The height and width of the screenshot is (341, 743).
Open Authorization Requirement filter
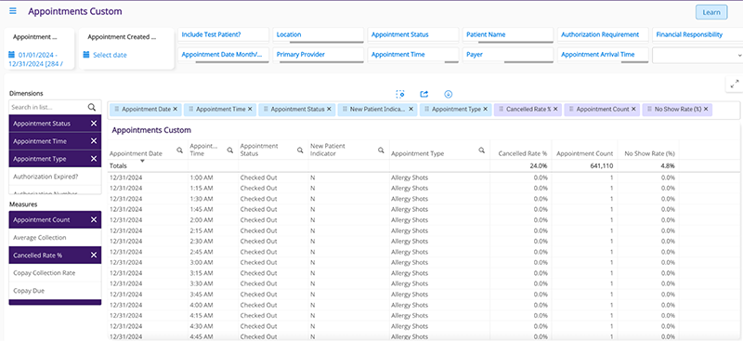tap(602, 35)
